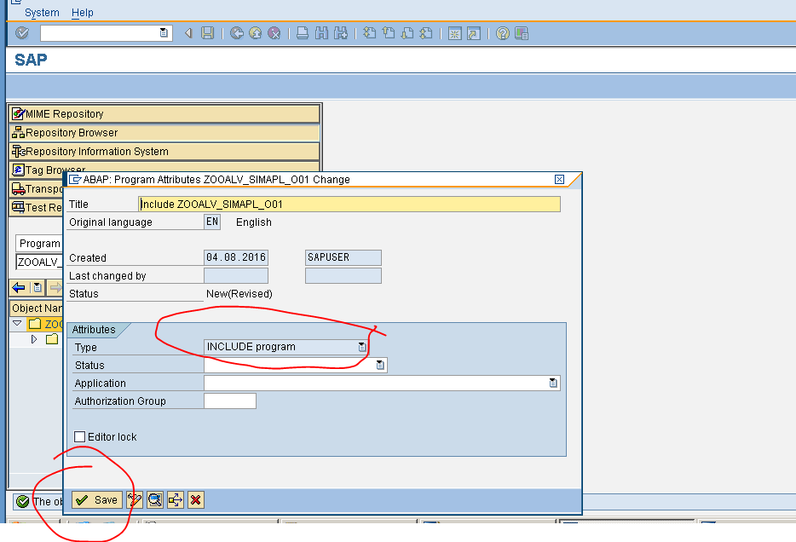Image resolution: width=796 pixels, height=542 pixels.
Task: Cancel the dialog with the red X icon
Action: coord(195,500)
